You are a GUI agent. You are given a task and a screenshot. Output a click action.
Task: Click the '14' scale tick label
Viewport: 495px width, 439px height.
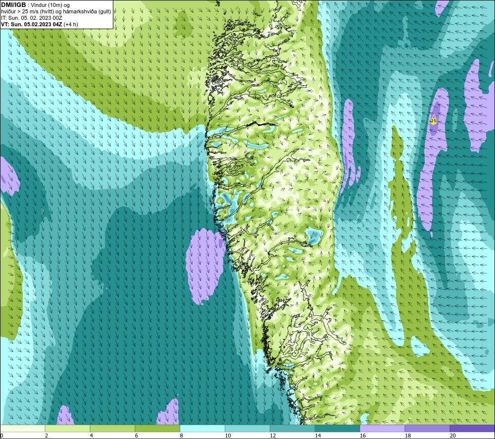[x=318, y=436]
